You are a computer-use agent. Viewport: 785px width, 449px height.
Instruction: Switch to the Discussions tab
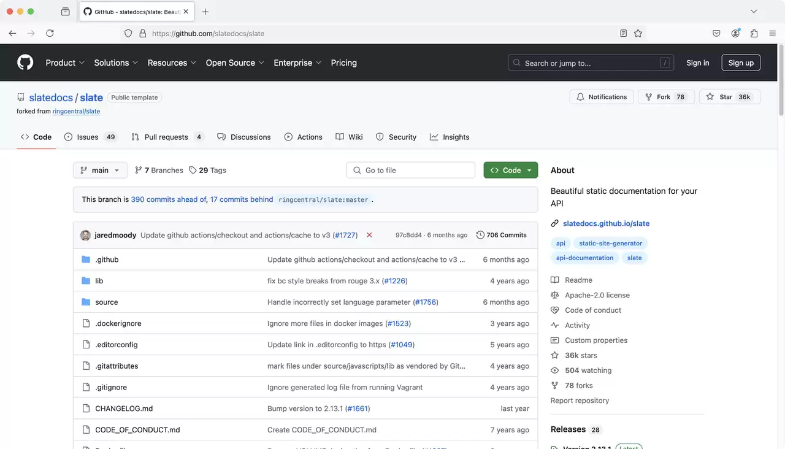pyautogui.click(x=244, y=137)
